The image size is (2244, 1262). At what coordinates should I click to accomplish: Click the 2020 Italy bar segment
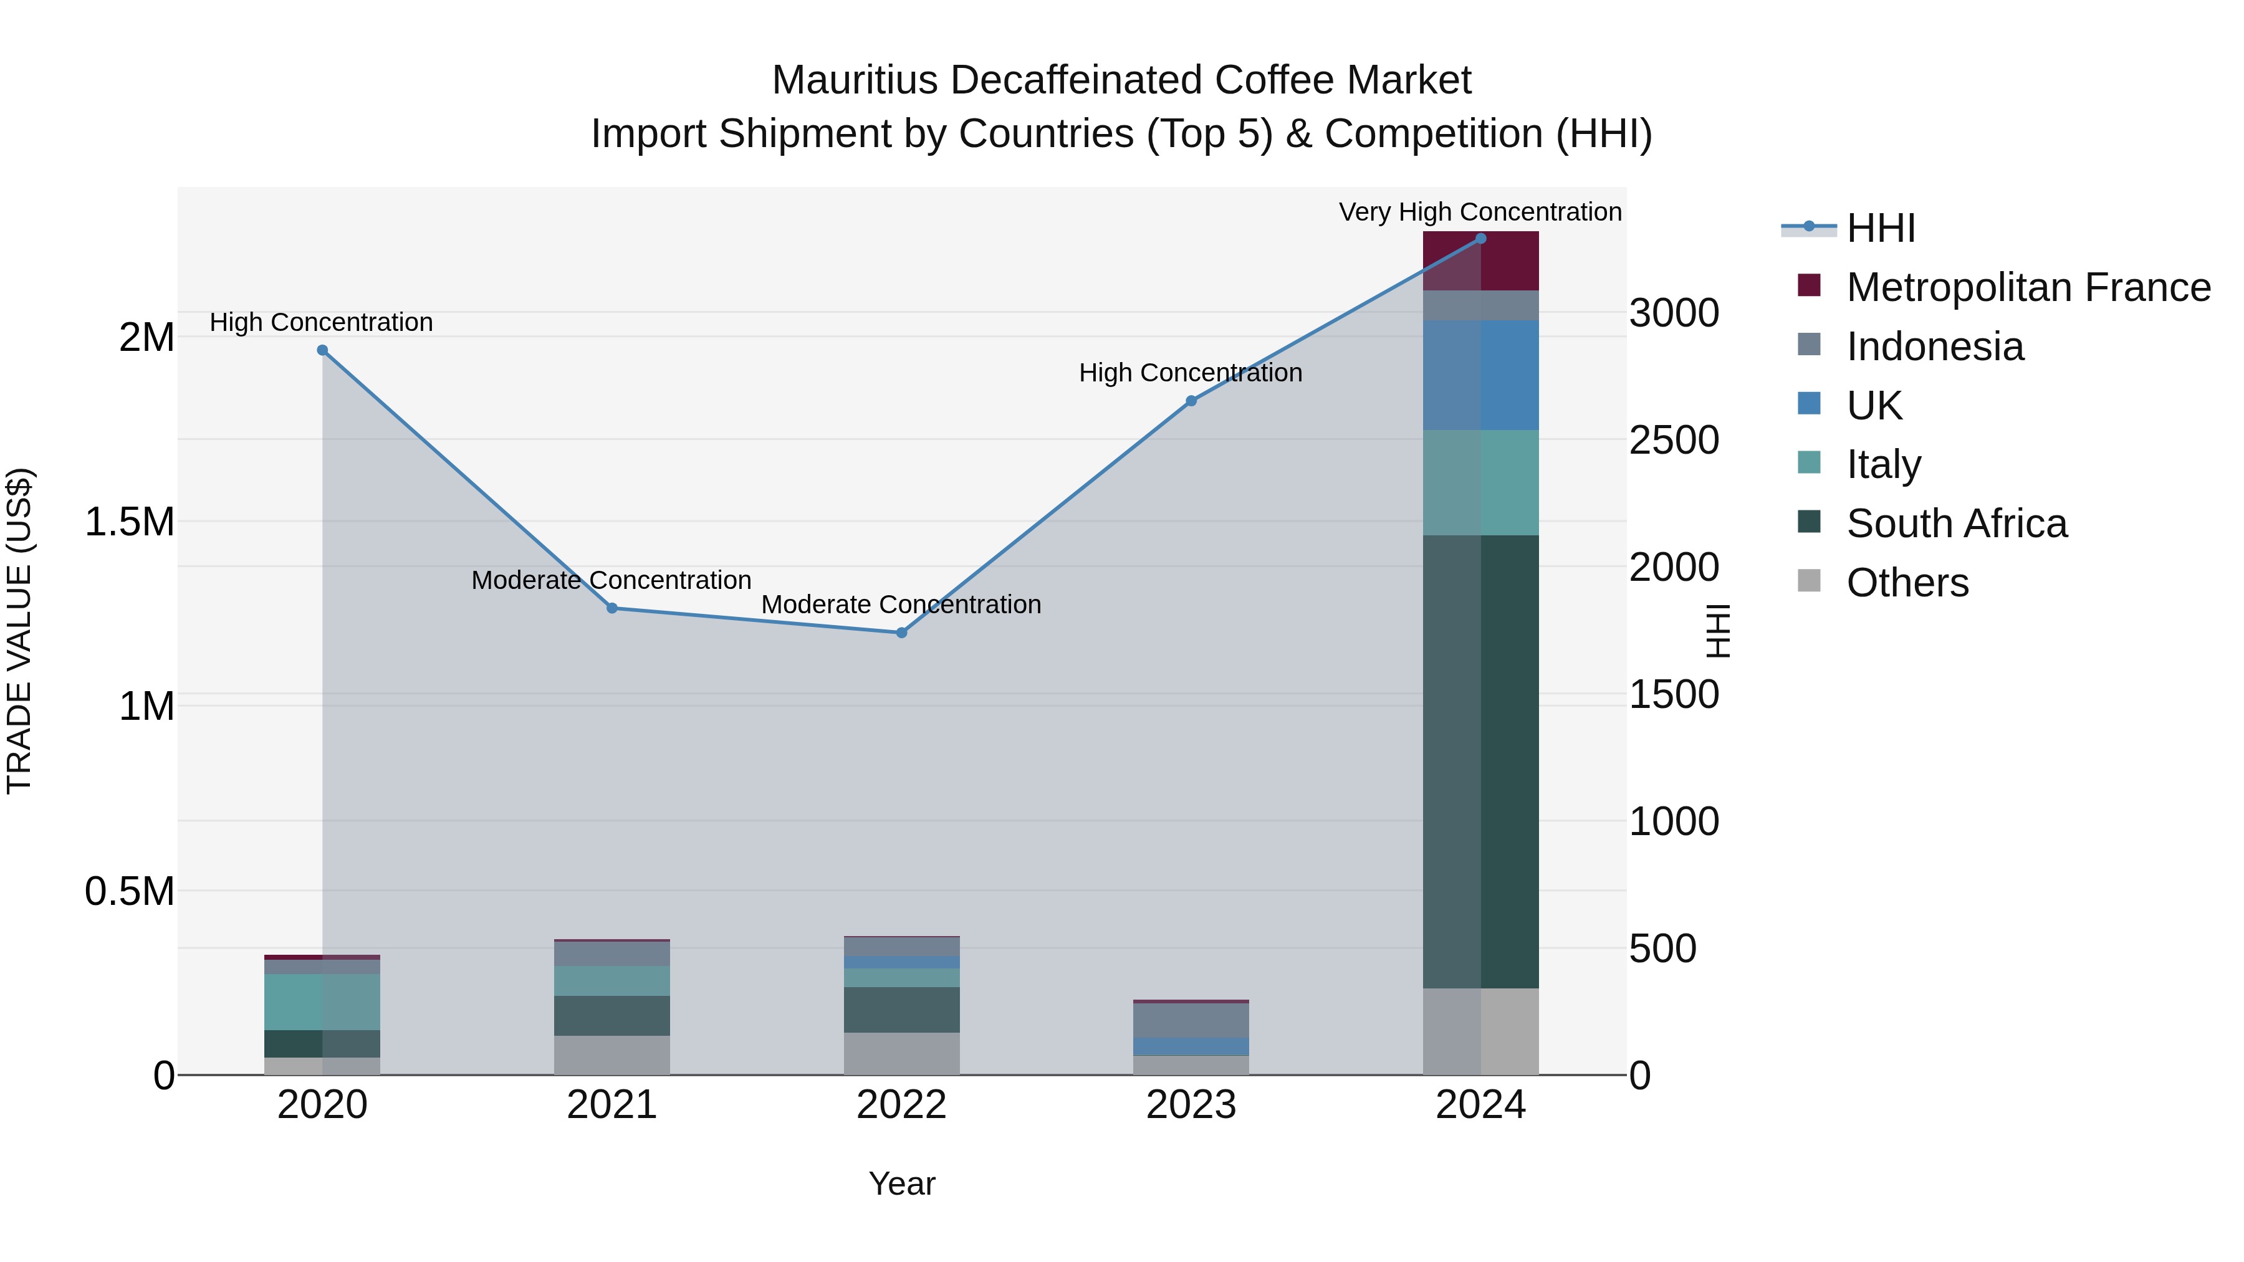322,1003
